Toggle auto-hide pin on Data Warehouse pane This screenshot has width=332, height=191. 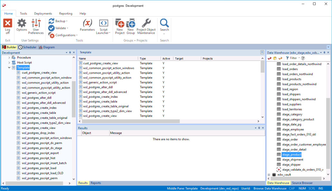[325, 52]
